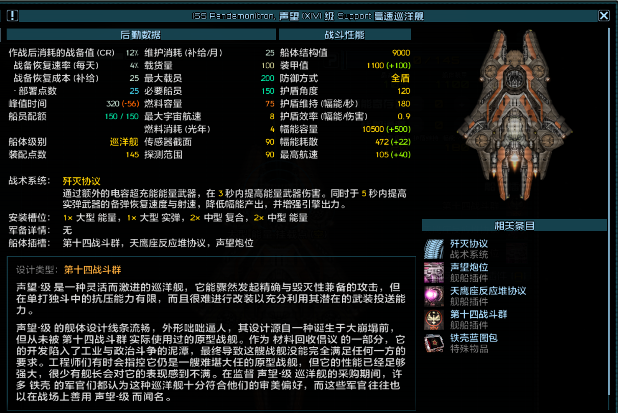Select the 天鹰座反应堆协议 related entry link

[488, 291]
